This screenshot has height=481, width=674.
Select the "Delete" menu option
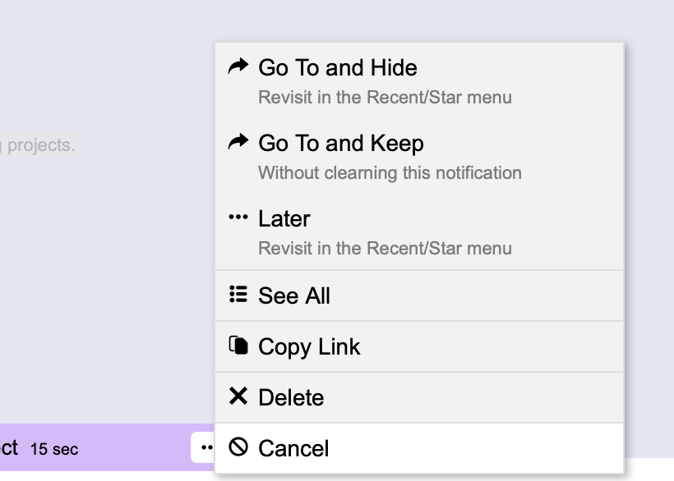pyautogui.click(x=290, y=397)
